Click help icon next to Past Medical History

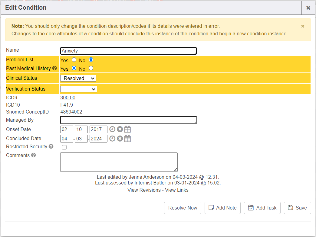[54, 69]
